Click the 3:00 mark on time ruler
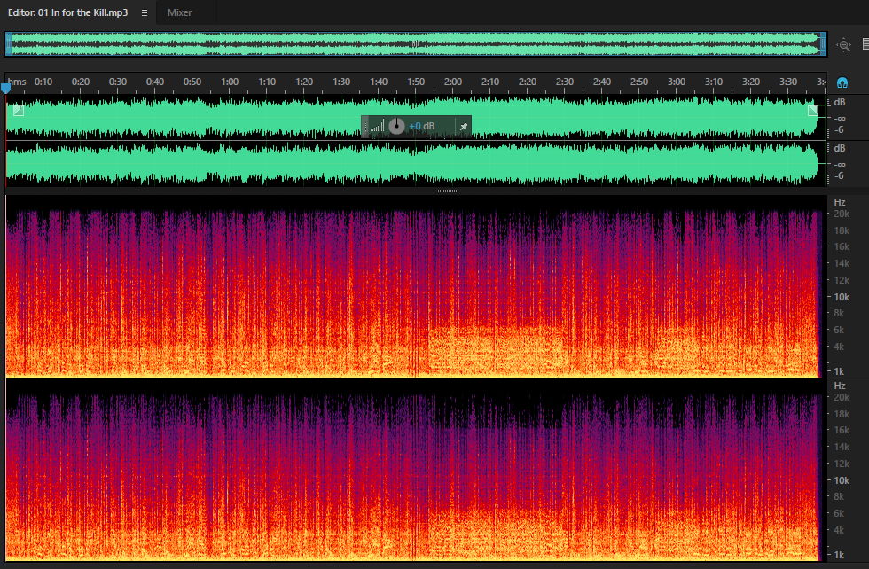This screenshot has height=569, width=869. point(676,82)
